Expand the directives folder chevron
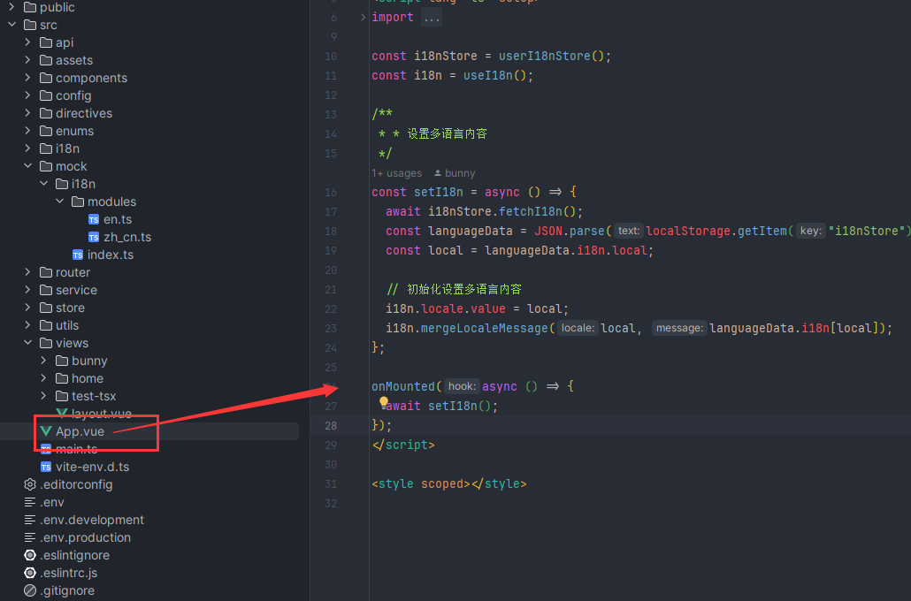Viewport: 911px width, 601px height. pos(28,113)
